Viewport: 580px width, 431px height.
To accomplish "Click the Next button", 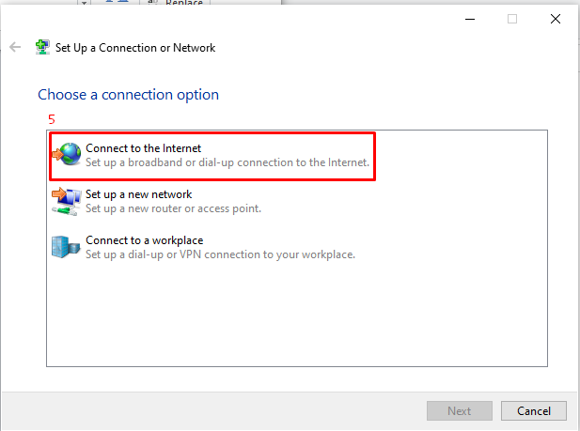I will coord(460,410).
